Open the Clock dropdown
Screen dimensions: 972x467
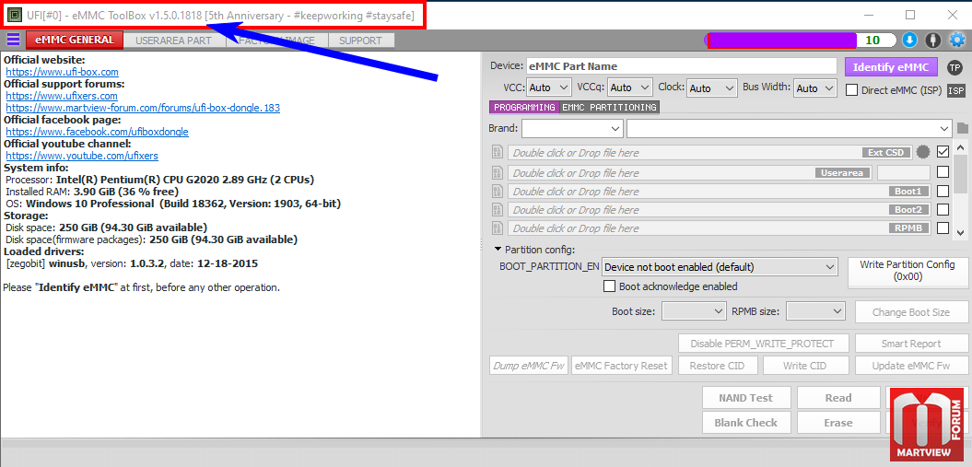tap(711, 88)
